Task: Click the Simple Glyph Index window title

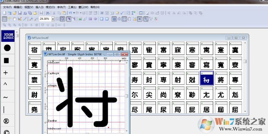Action: pos(77,54)
